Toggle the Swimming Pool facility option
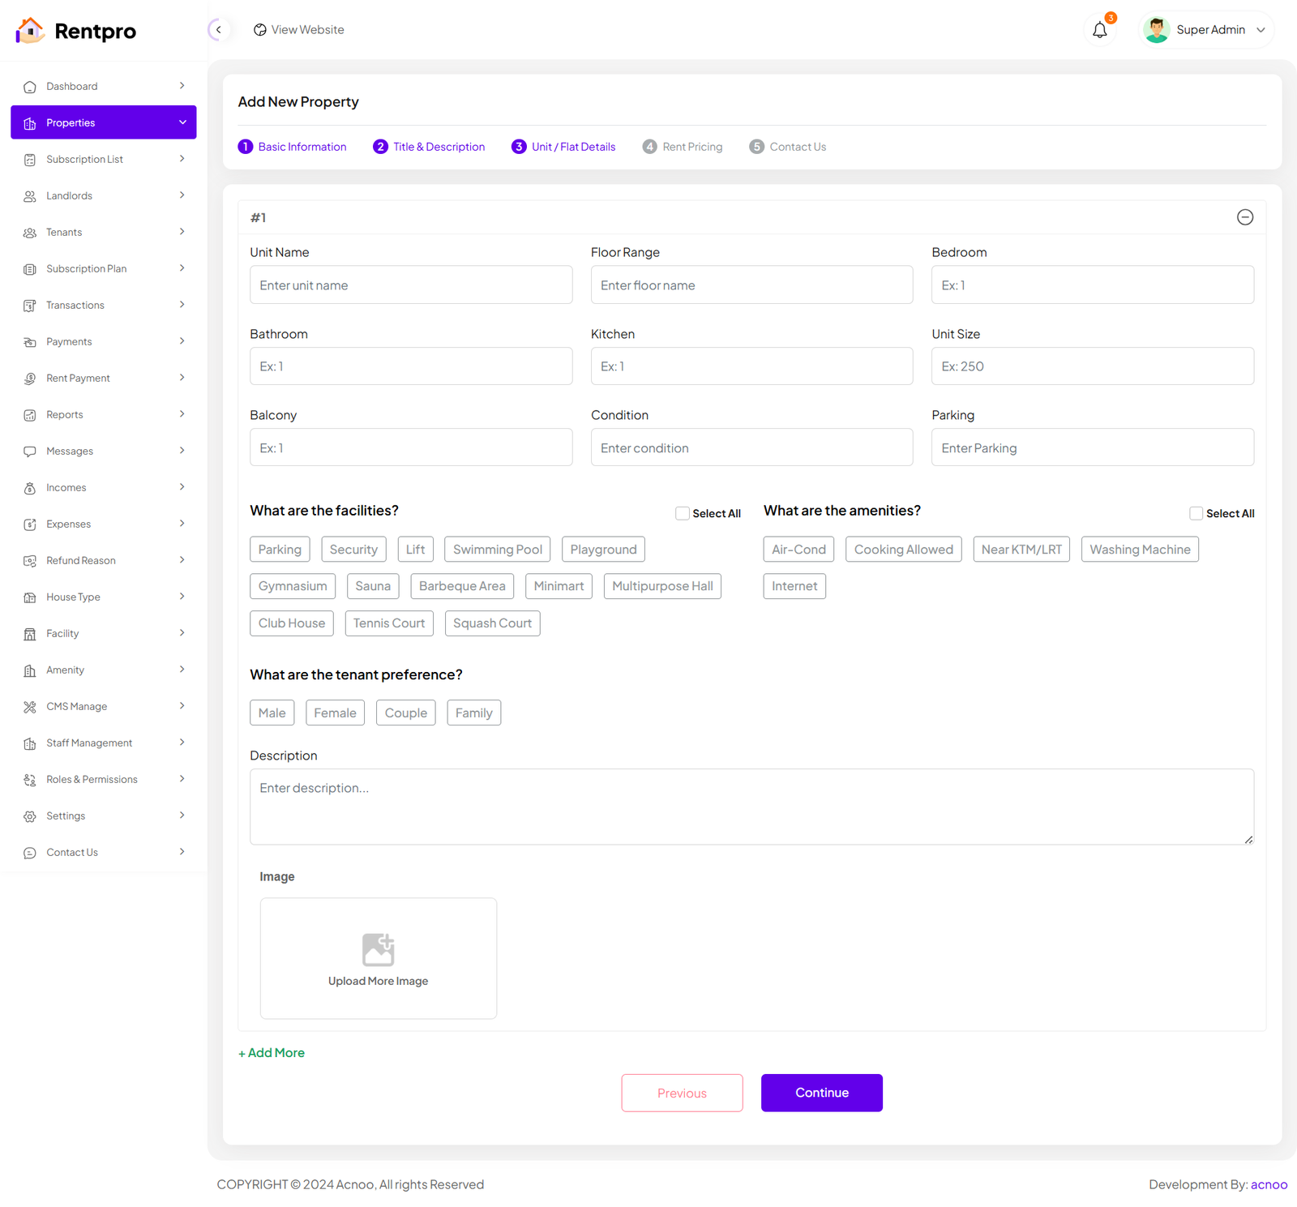 [x=497, y=550]
